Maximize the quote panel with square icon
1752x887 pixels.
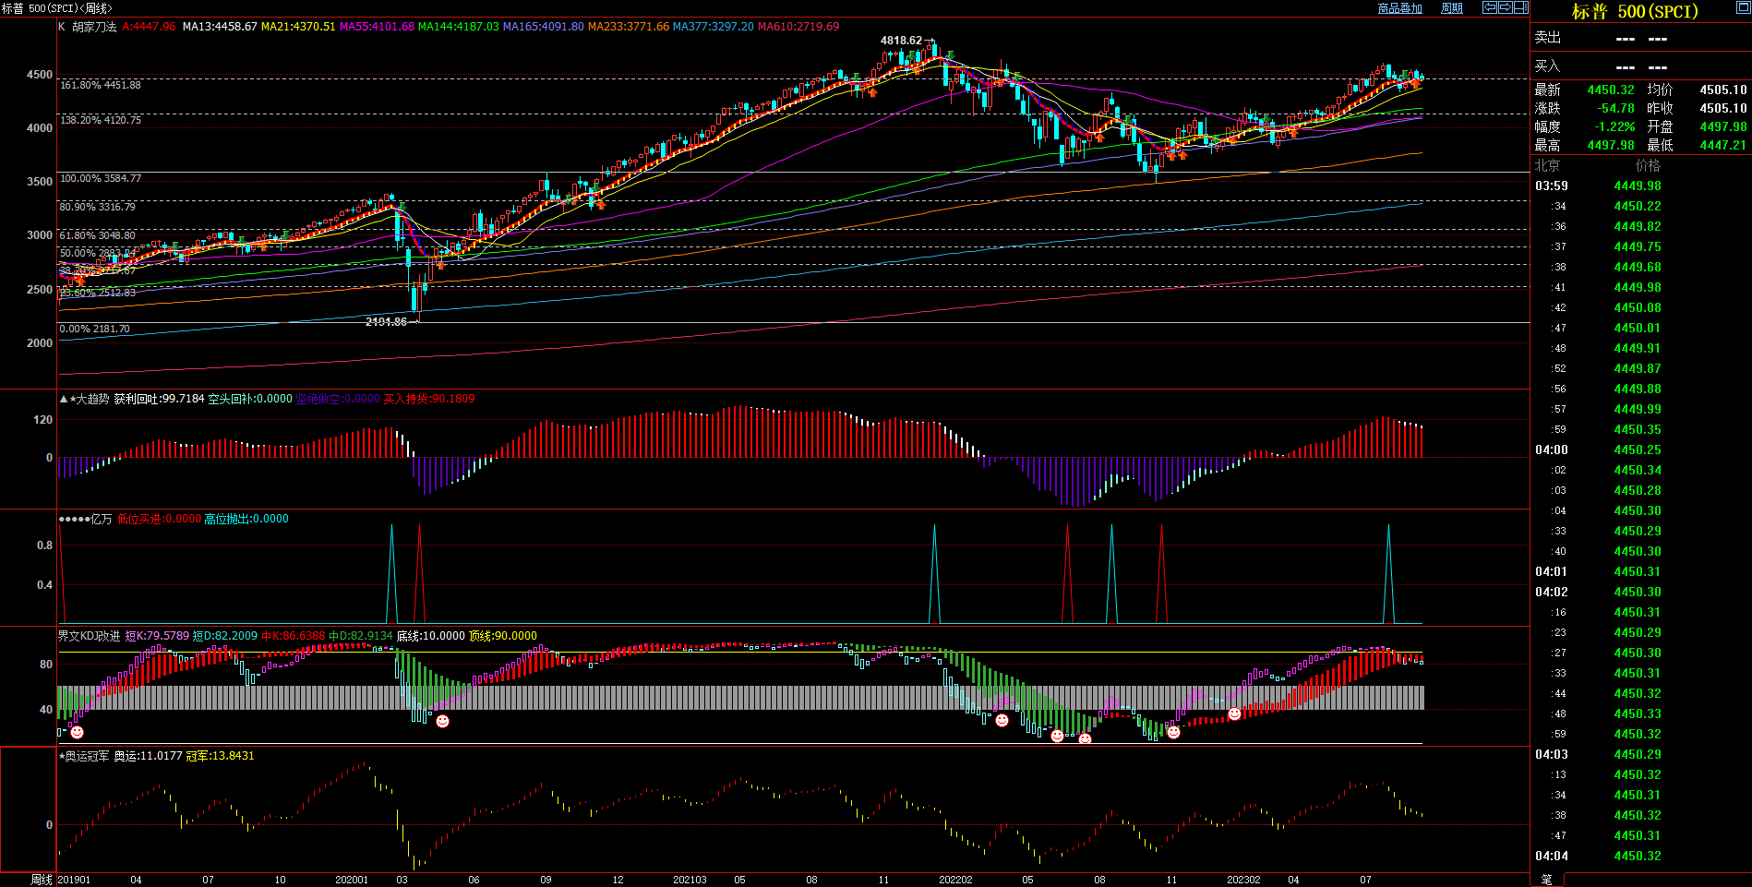point(1743,7)
